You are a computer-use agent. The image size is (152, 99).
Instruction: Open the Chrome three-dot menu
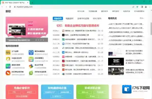coord(150,7)
